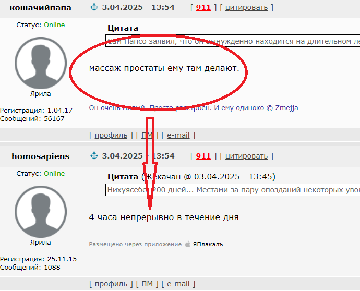Open ПМ link under homosapiens's post
360x291 pixels.
coord(147,284)
